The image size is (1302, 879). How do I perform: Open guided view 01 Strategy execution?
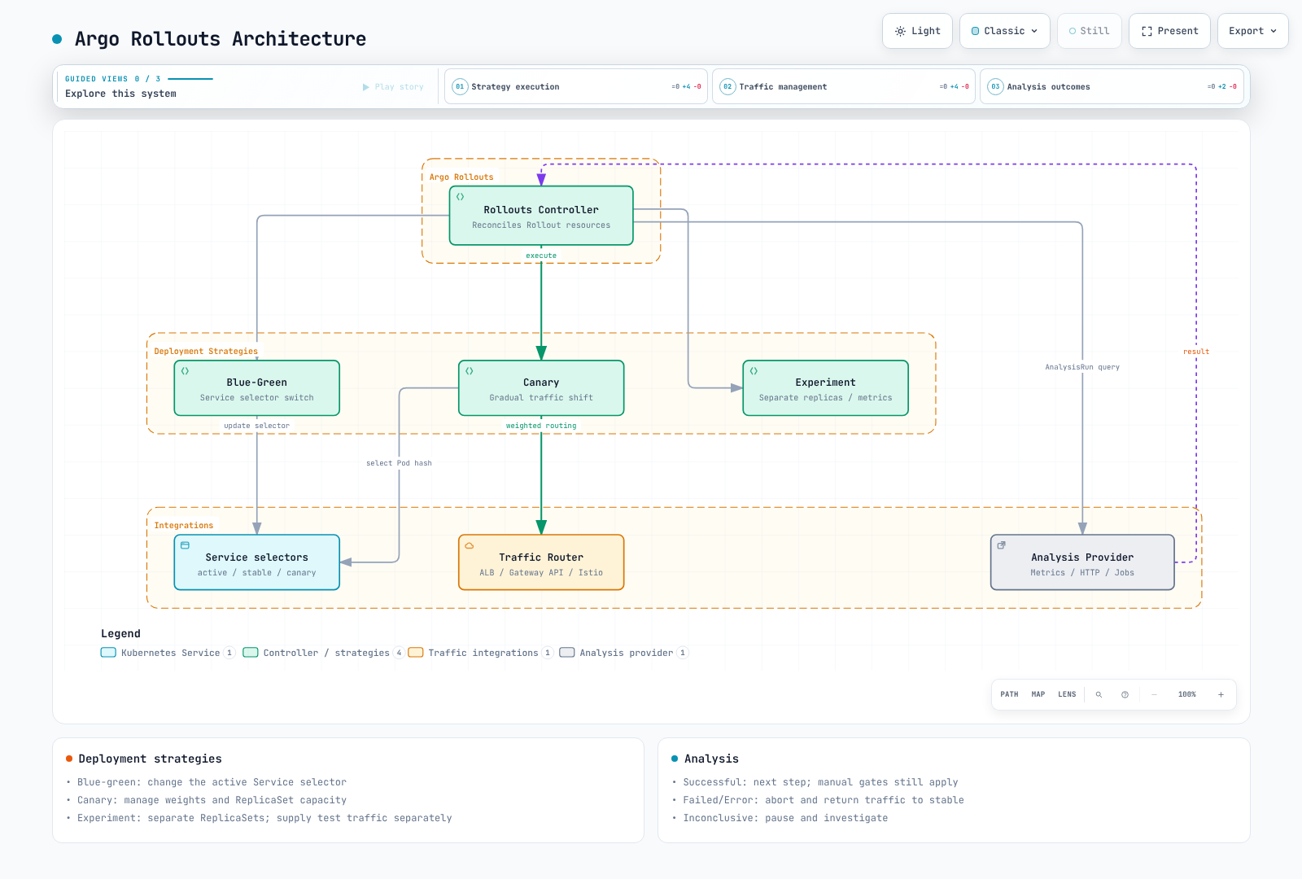pos(576,86)
